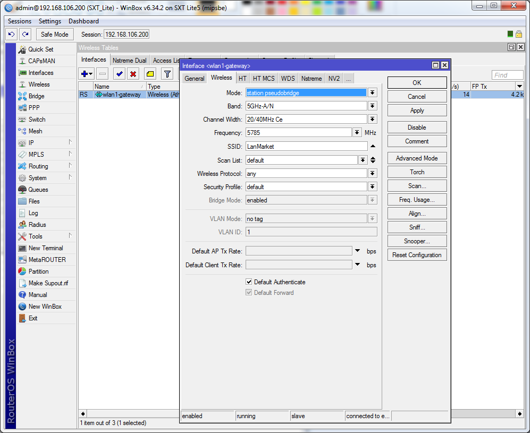
Task: Click the redo arrow icon
Action: click(x=25, y=34)
